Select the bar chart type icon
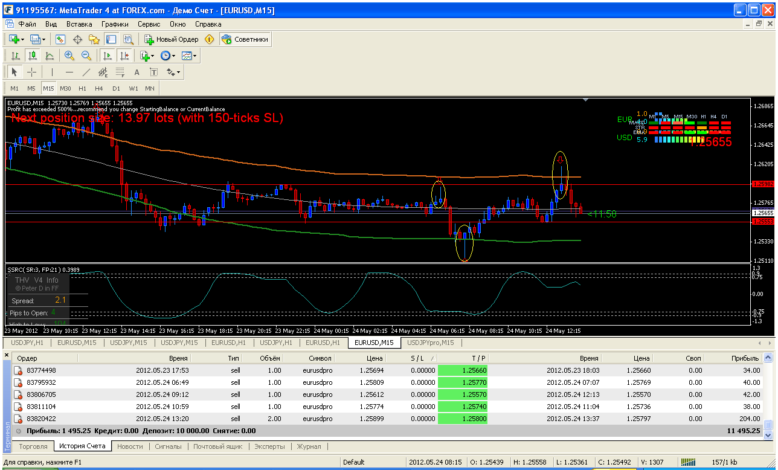Viewport: 778px width, 470px height. 16,56
